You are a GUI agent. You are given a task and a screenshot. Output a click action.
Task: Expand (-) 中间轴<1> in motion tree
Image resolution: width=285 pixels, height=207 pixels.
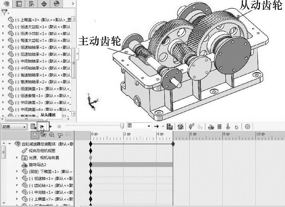17,192
